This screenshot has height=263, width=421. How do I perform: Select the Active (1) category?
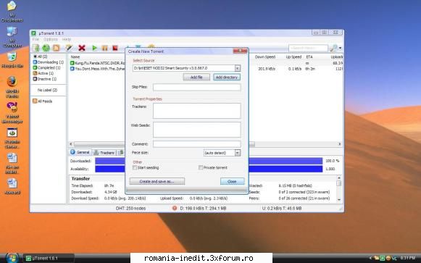[43, 73]
